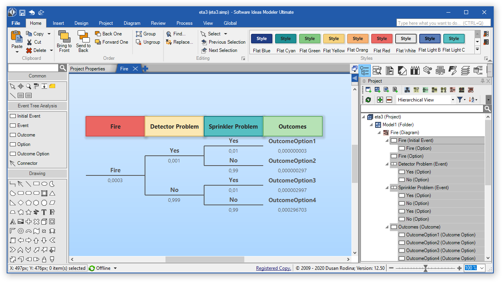Open the Diagram ribbon tab
Viewport: 502px width, 282px height.
coord(132,23)
